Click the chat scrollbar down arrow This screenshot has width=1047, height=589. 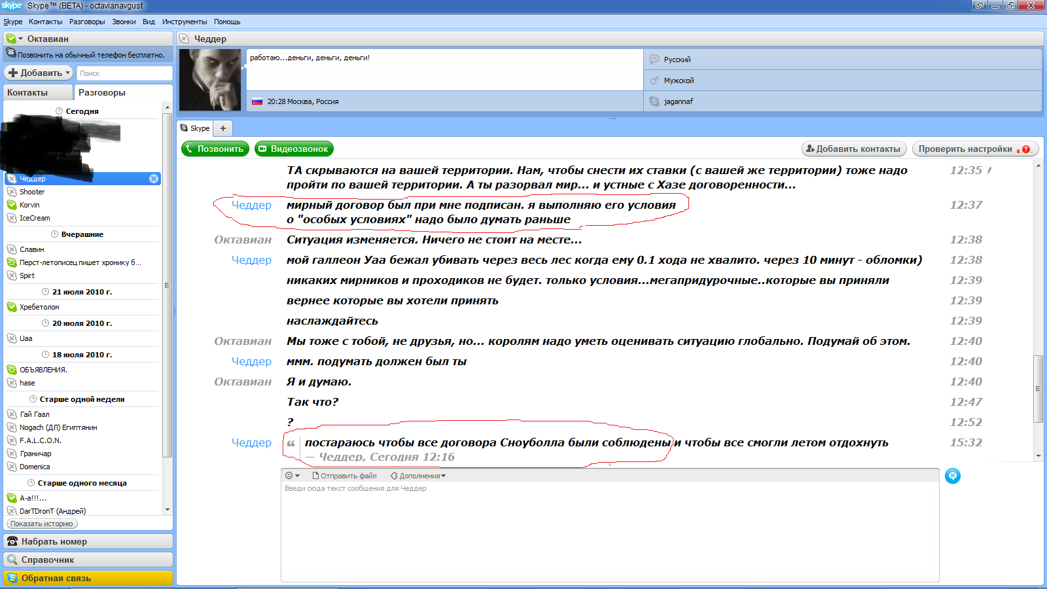pyautogui.click(x=1038, y=455)
